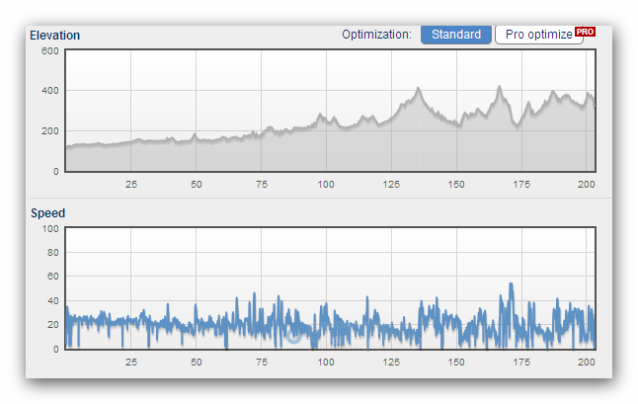This screenshot has height=404, width=638.
Task: Select the Standard optimization button
Action: point(455,35)
